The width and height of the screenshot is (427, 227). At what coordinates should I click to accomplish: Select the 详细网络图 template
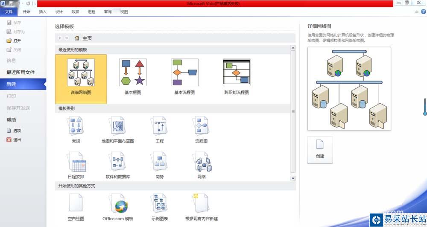click(x=81, y=79)
